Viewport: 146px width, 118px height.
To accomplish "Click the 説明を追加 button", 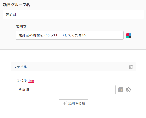I will tap(73, 103).
